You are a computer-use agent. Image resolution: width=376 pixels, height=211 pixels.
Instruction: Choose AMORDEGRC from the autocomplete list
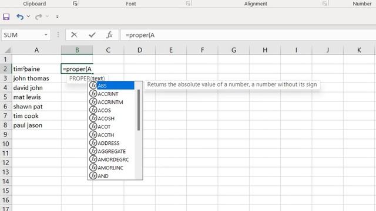112,159
